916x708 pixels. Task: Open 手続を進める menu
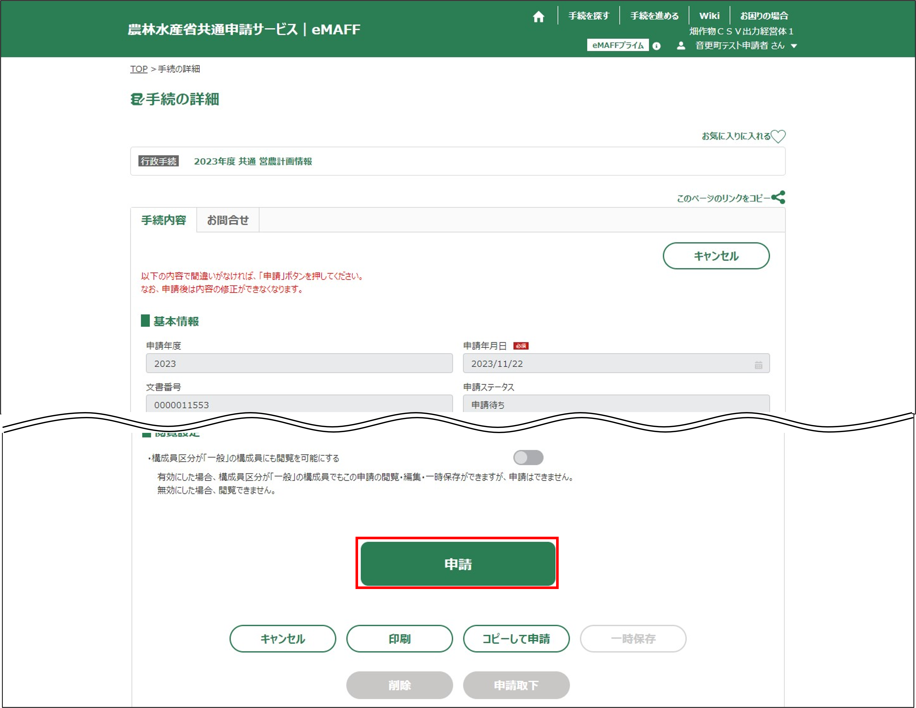point(654,16)
